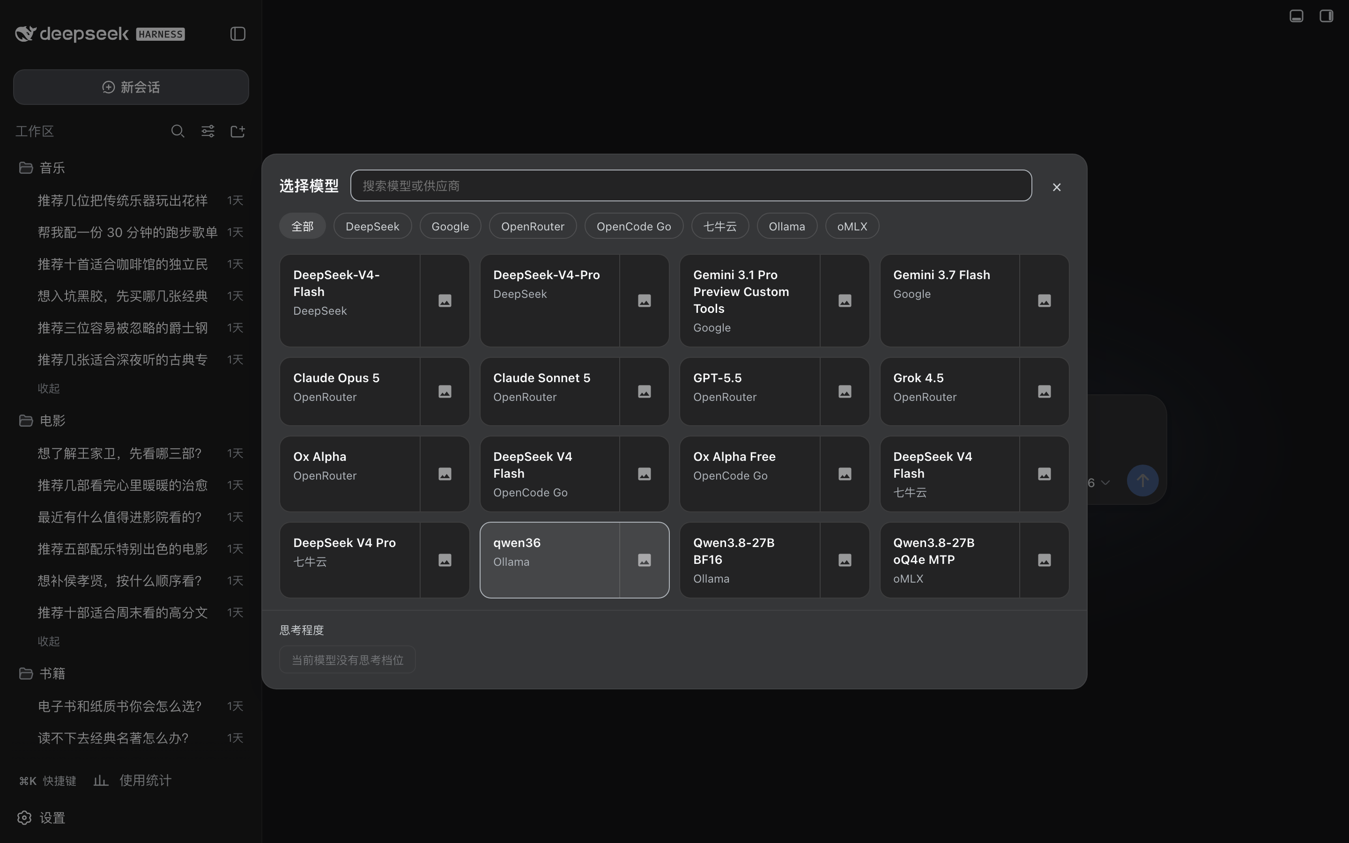Viewport: 1349px width, 843px height.
Task: Click image icon on Claude Sonnet 5 card
Action: tap(645, 392)
